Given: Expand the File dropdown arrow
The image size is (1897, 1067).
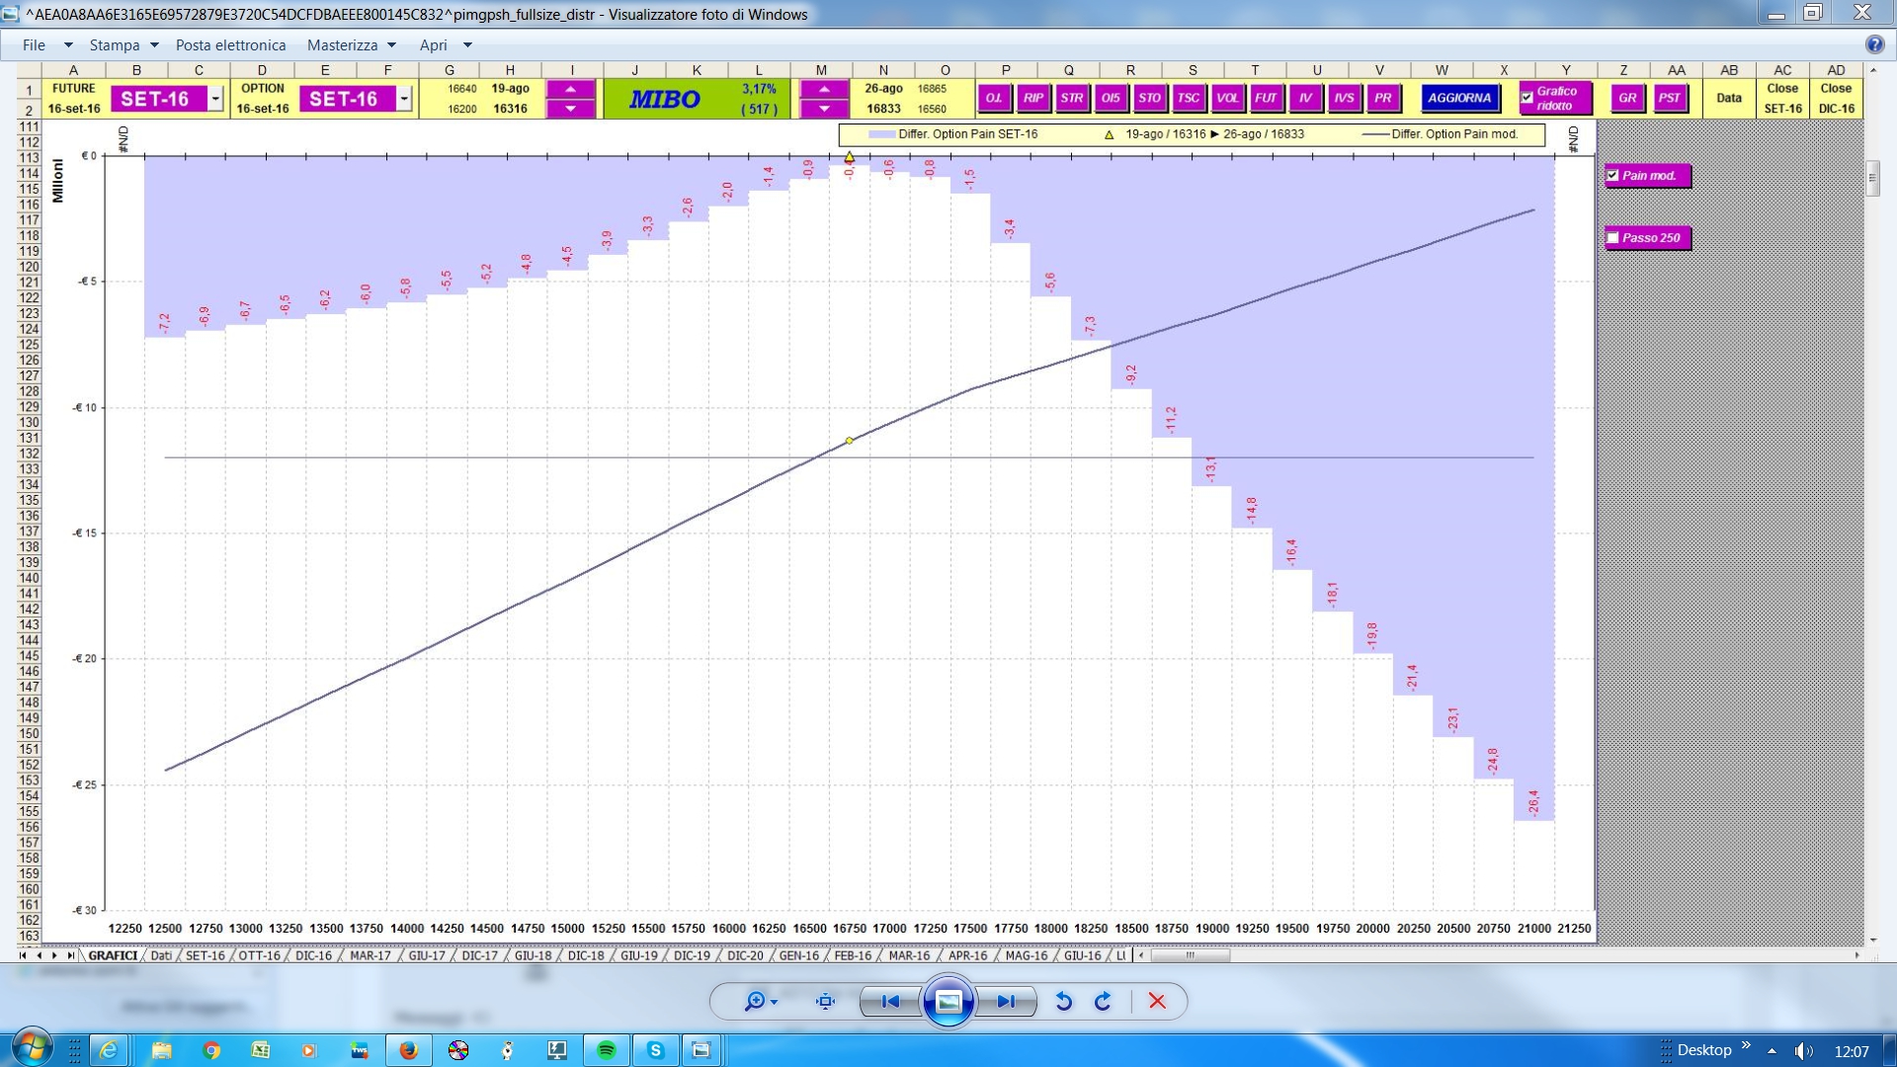Looking at the screenshot, I should (x=68, y=45).
